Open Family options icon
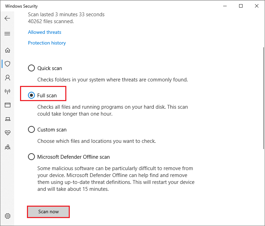Viewport: 265px width, 226px height. click(8, 147)
